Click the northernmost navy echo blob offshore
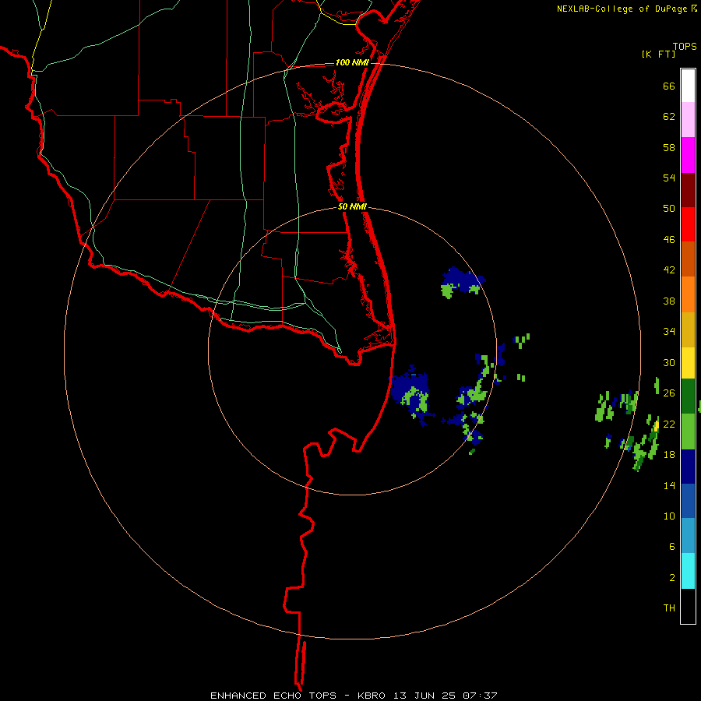Image resolution: width=701 pixels, height=701 pixels. pyautogui.click(x=463, y=280)
